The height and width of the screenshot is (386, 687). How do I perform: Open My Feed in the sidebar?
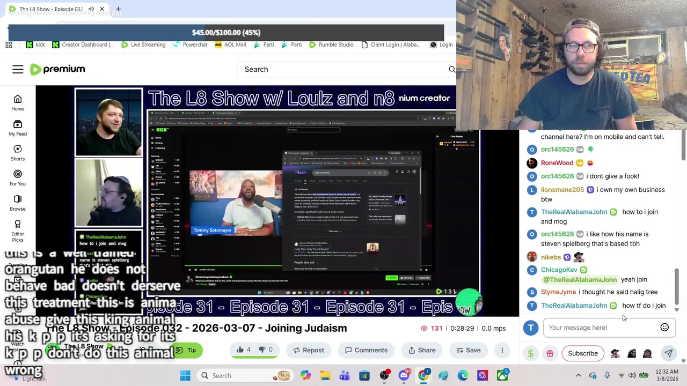18,128
